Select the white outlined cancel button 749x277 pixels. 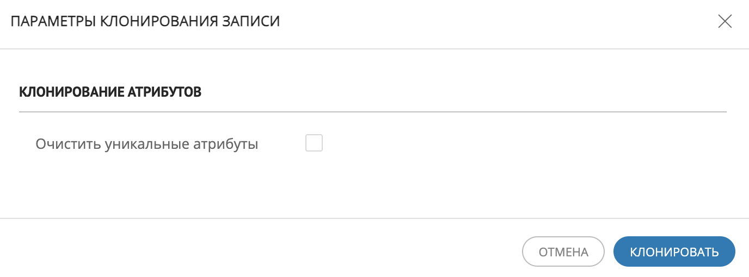(563, 252)
